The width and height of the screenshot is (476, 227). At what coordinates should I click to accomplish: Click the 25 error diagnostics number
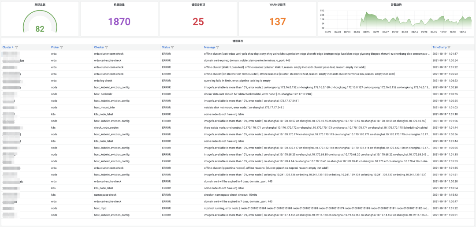pos(198,21)
